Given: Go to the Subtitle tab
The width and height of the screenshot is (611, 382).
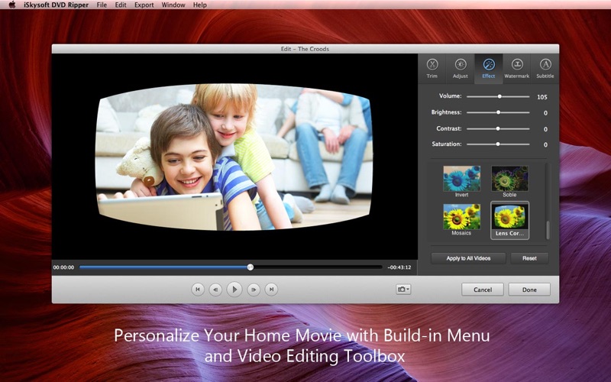Looking at the screenshot, I should (545, 69).
